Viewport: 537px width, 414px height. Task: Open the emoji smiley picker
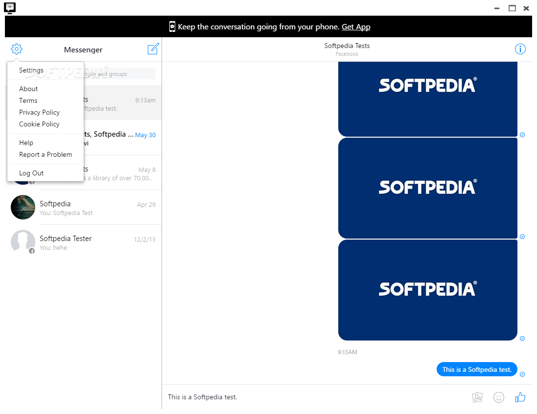point(498,397)
